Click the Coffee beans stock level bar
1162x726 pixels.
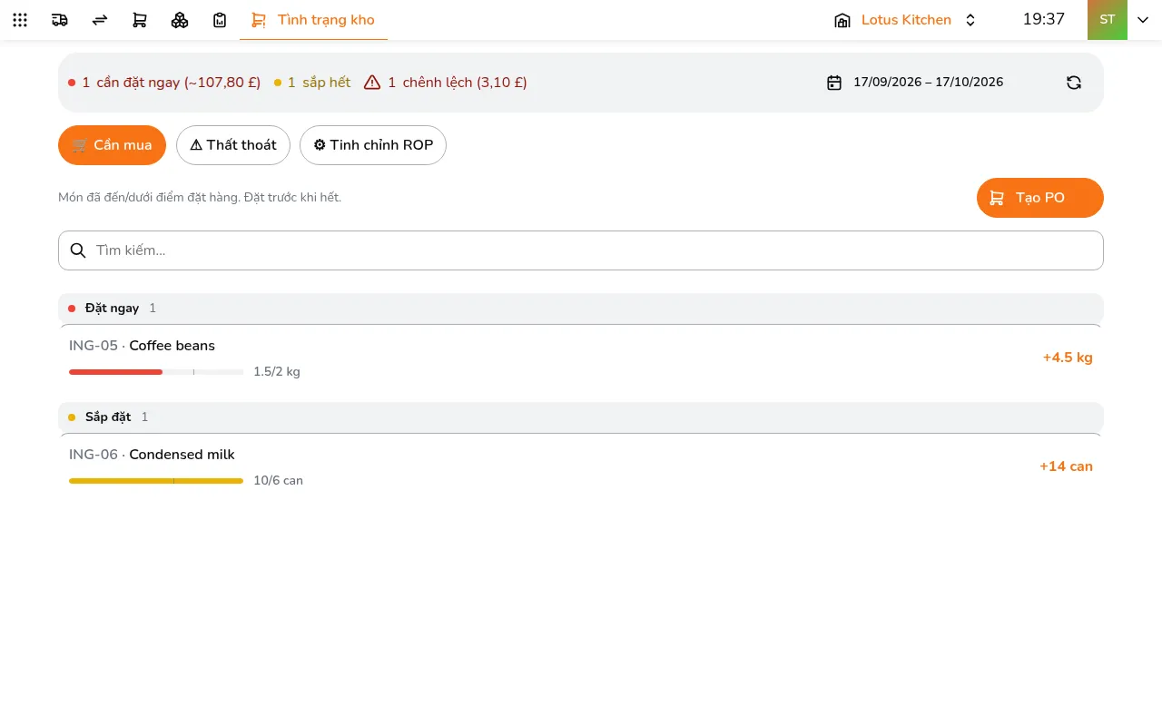click(156, 372)
